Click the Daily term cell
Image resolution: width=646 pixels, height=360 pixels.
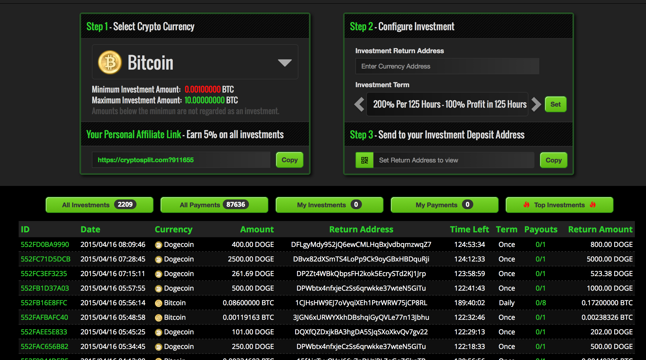click(507, 303)
